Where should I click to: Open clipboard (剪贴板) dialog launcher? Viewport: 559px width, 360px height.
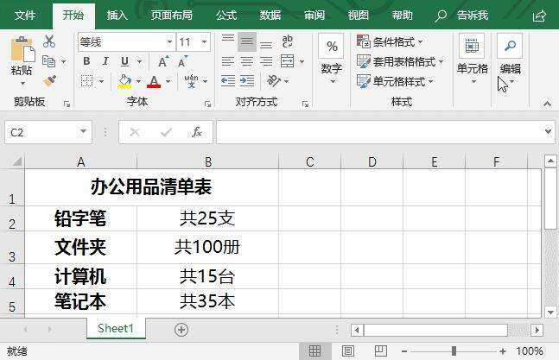tap(67, 104)
